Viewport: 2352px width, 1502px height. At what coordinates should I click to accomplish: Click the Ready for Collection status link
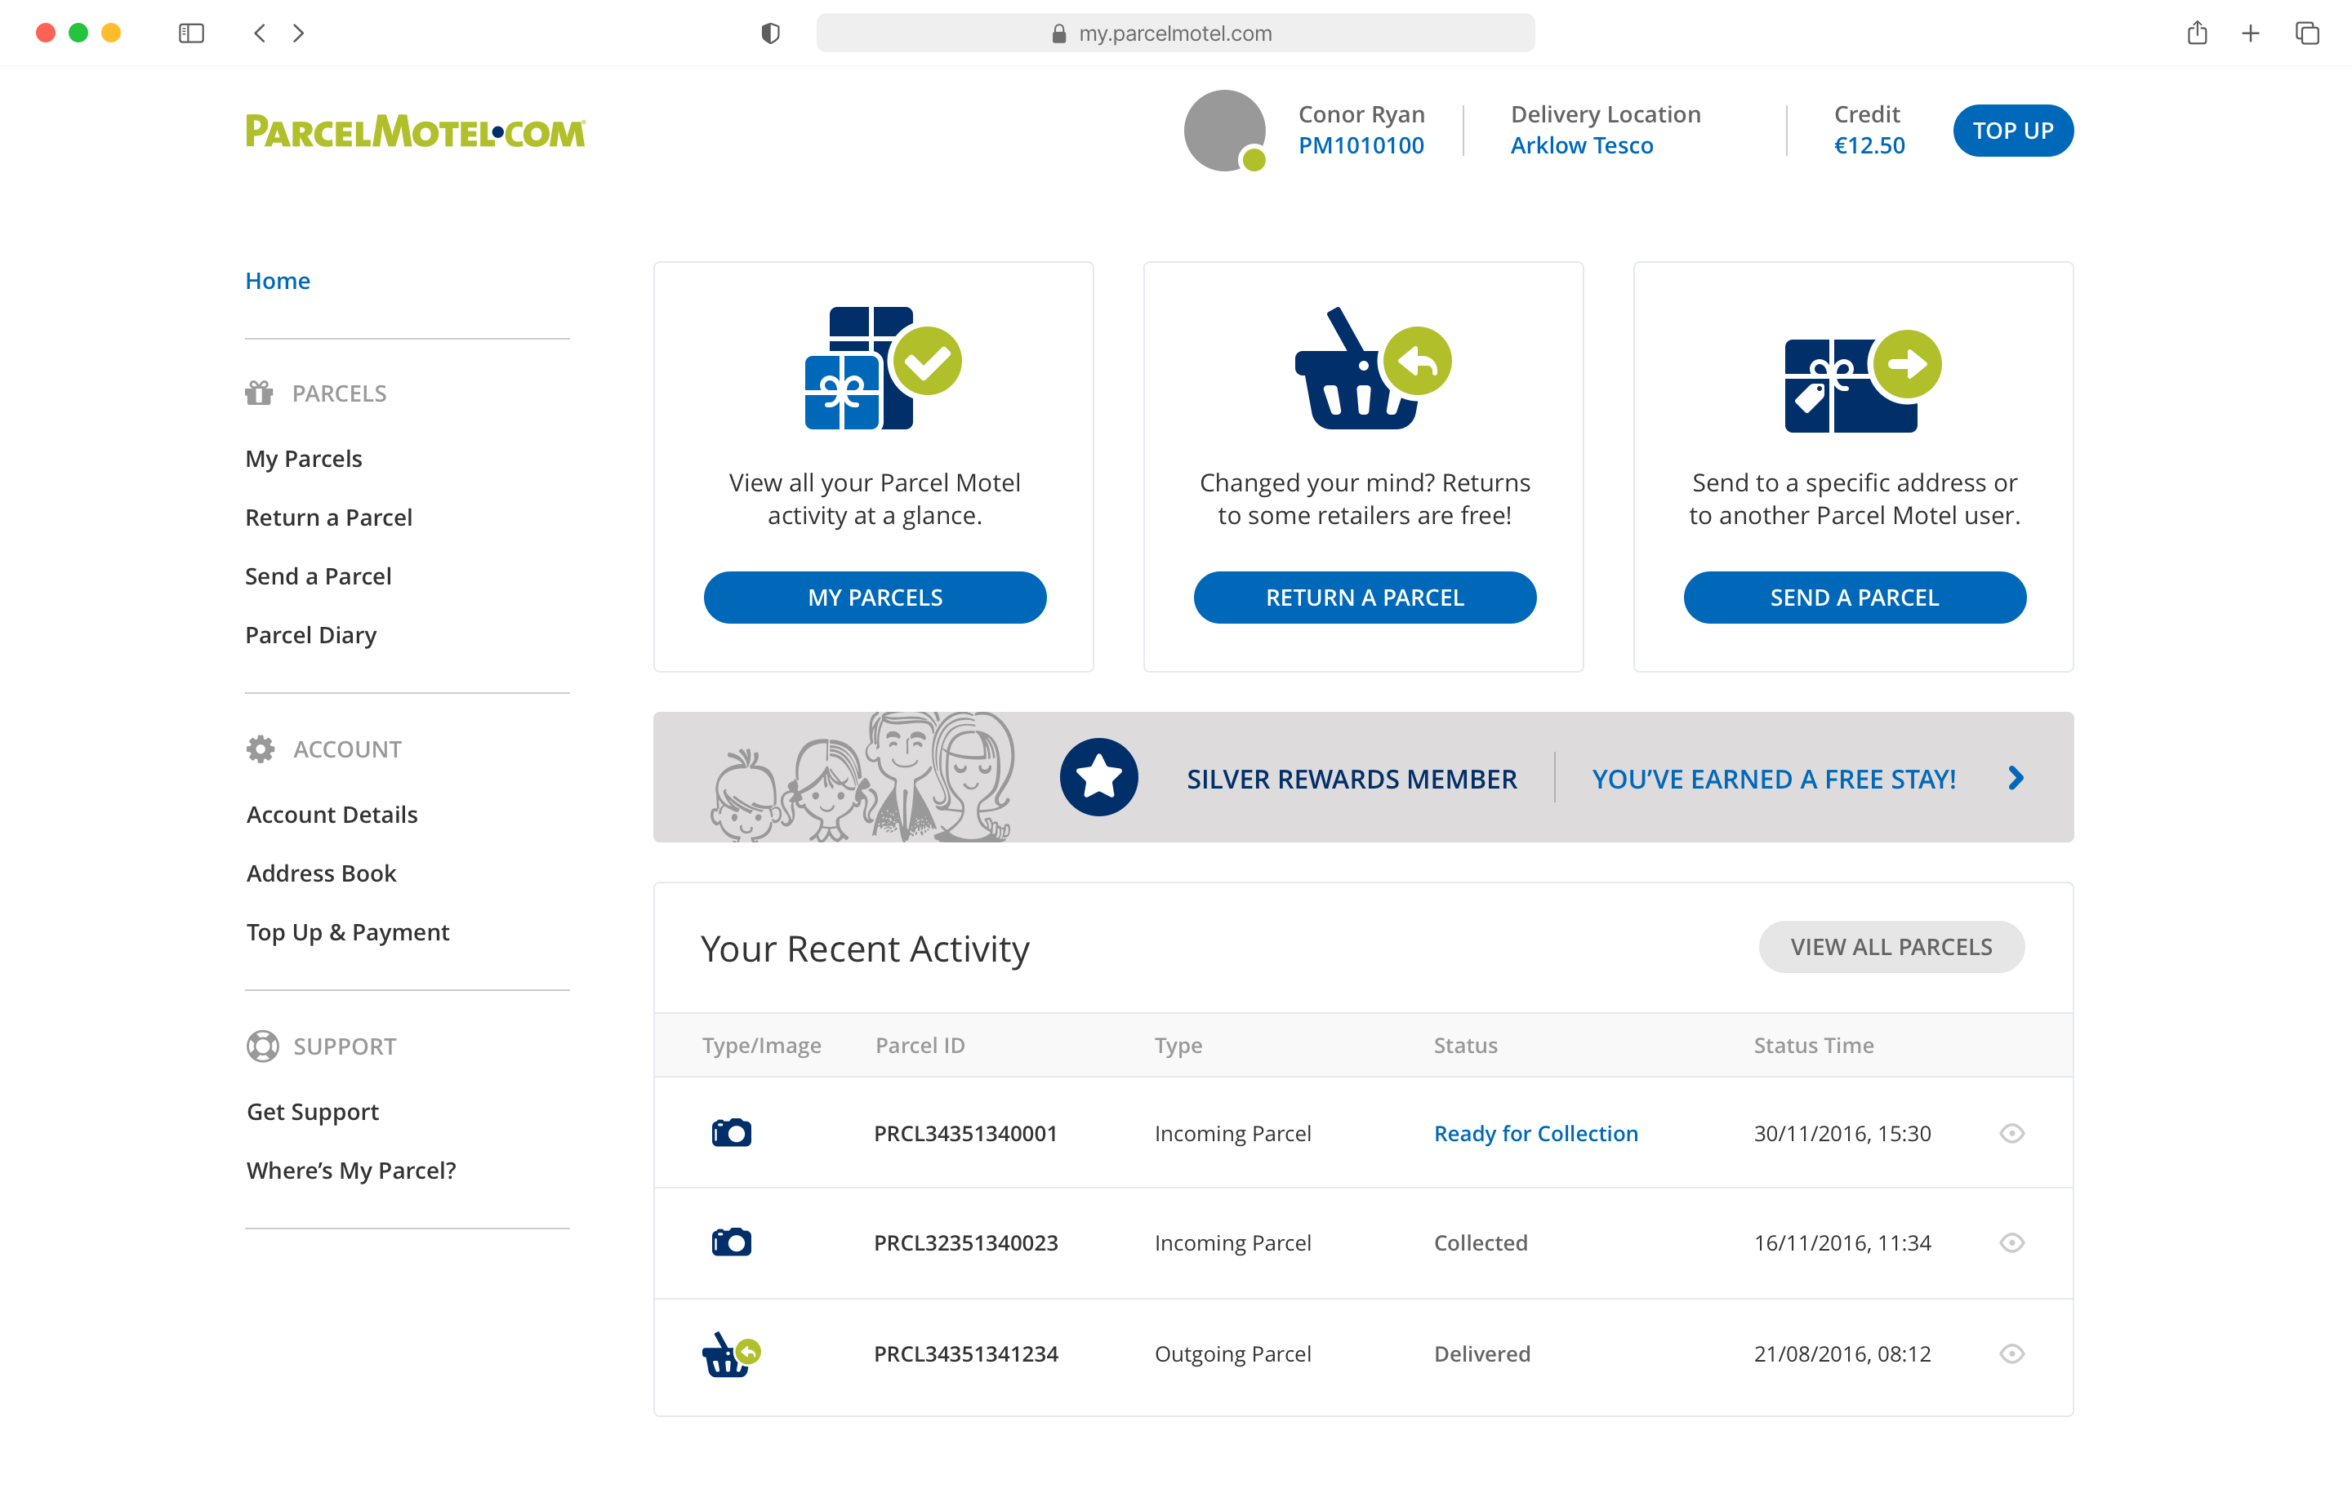[1536, 1133]
